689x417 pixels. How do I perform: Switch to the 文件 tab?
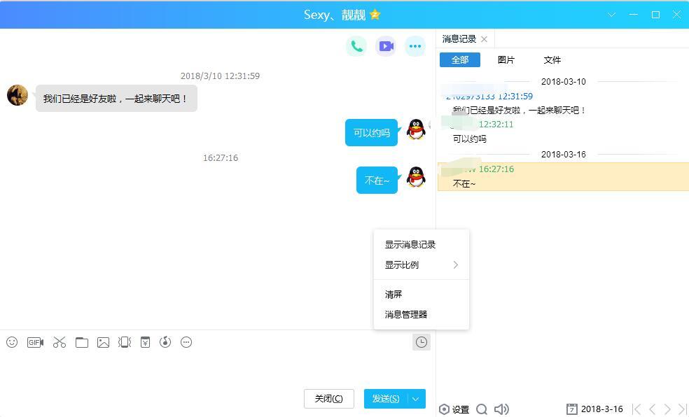[x=552, y=60]
